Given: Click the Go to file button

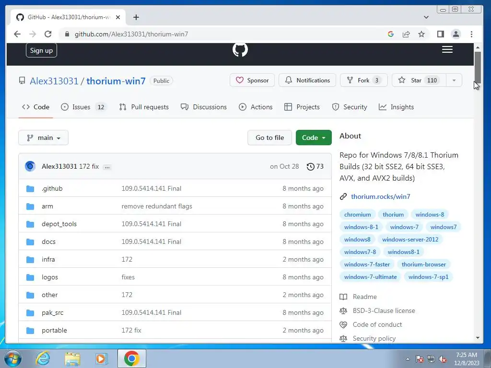Looking at the screenshot, I should [269, 138].
